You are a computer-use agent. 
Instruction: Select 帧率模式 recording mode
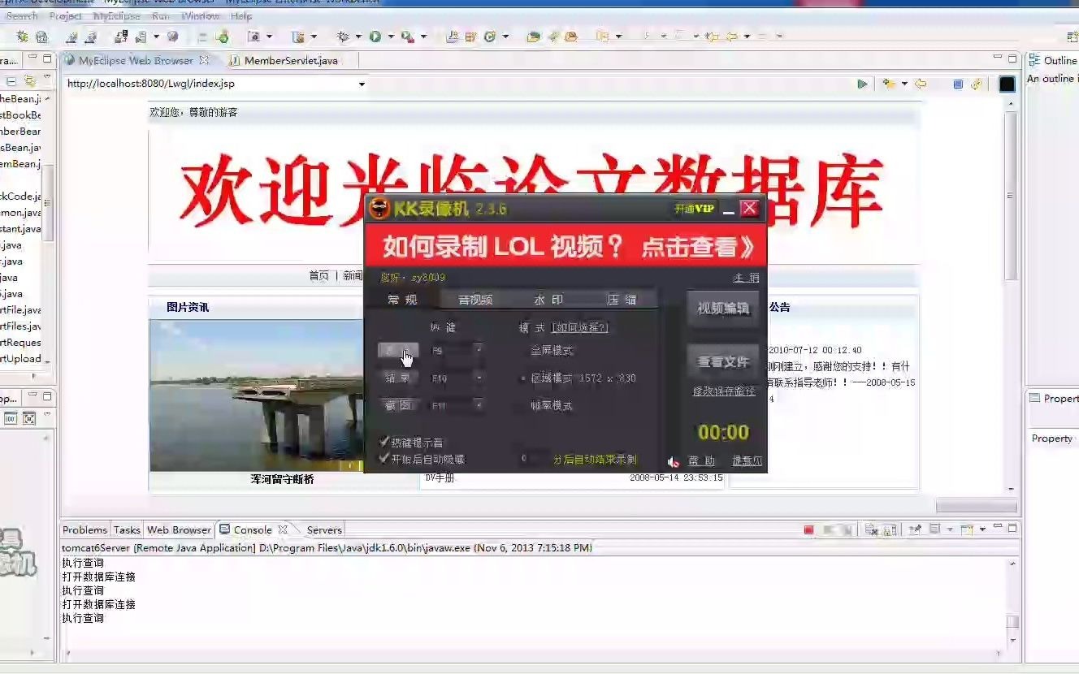click(x=552, y=405)
